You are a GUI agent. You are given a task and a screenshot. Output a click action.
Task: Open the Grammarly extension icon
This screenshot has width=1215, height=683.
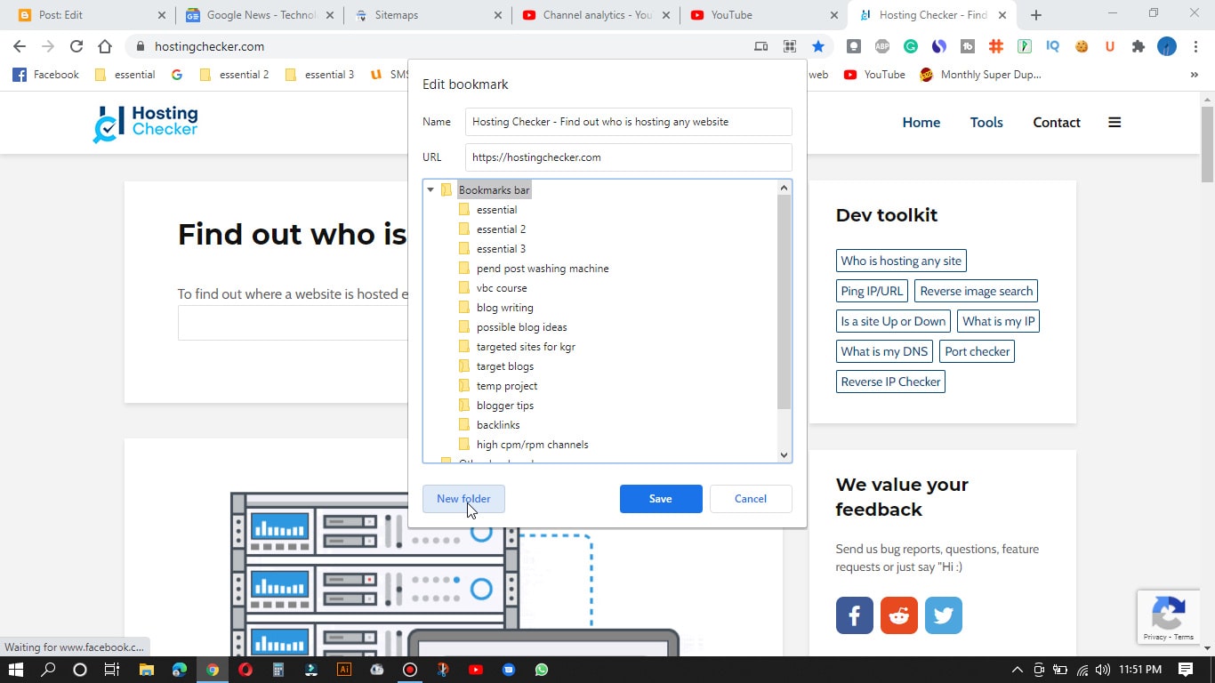pos(909,46)
